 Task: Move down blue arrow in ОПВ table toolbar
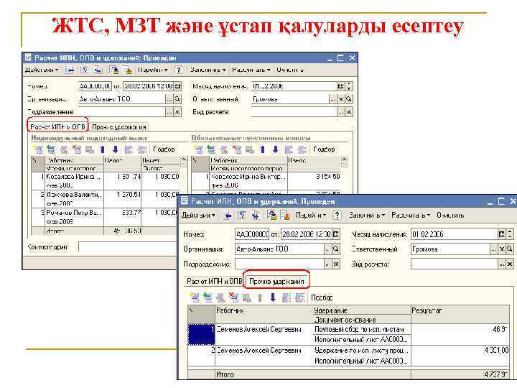click(275, 149)
